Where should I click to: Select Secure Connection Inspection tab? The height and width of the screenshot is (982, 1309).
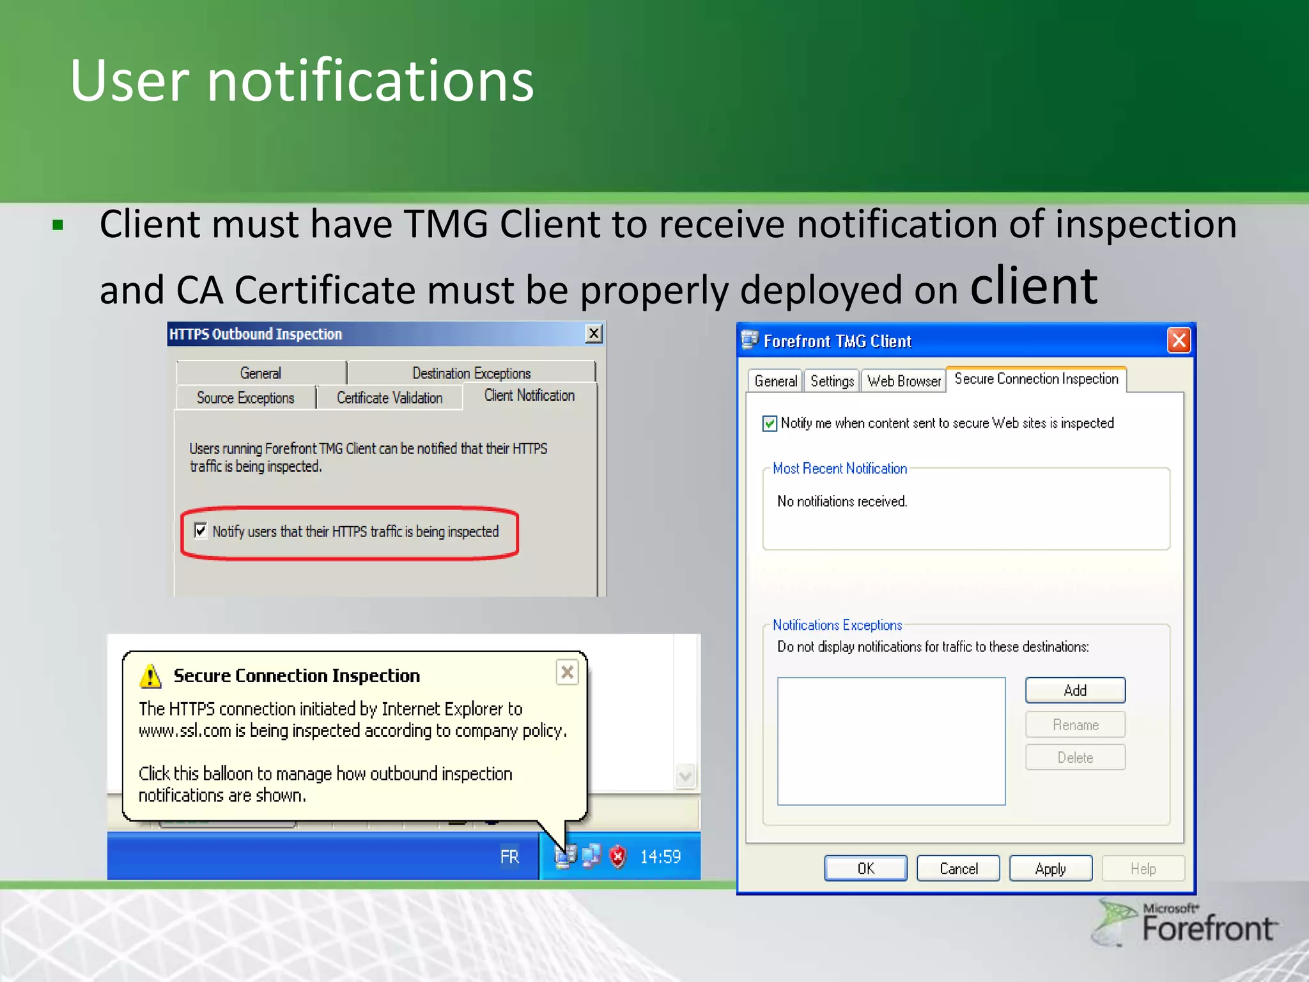coord(1036,379)
